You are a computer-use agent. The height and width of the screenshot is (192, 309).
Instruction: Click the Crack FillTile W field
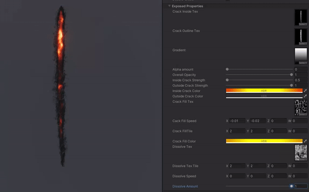point(300,131)
